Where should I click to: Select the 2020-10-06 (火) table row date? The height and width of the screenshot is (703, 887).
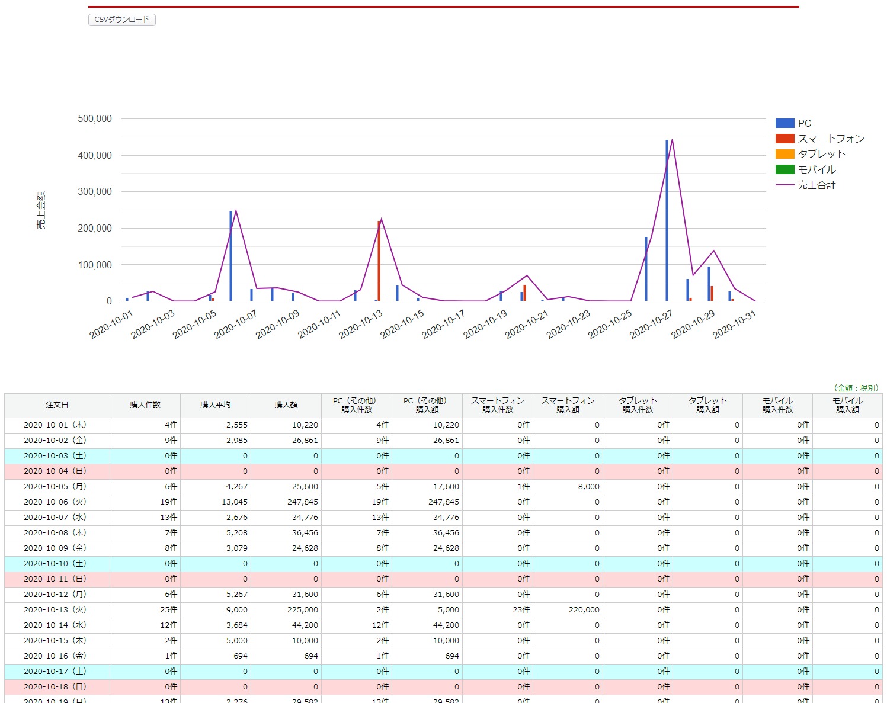[55, 502]
